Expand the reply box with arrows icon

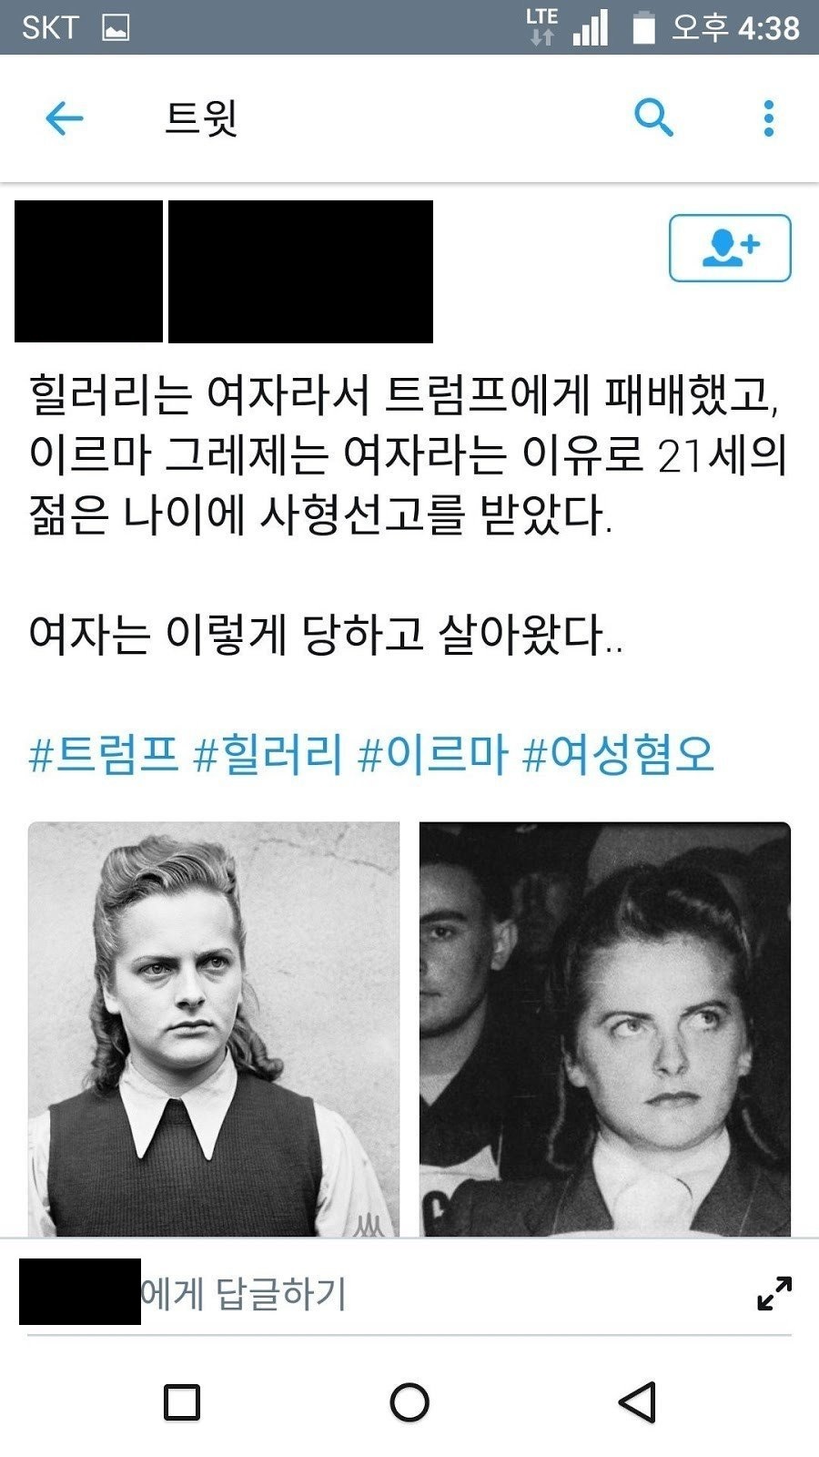[774, 1293]
